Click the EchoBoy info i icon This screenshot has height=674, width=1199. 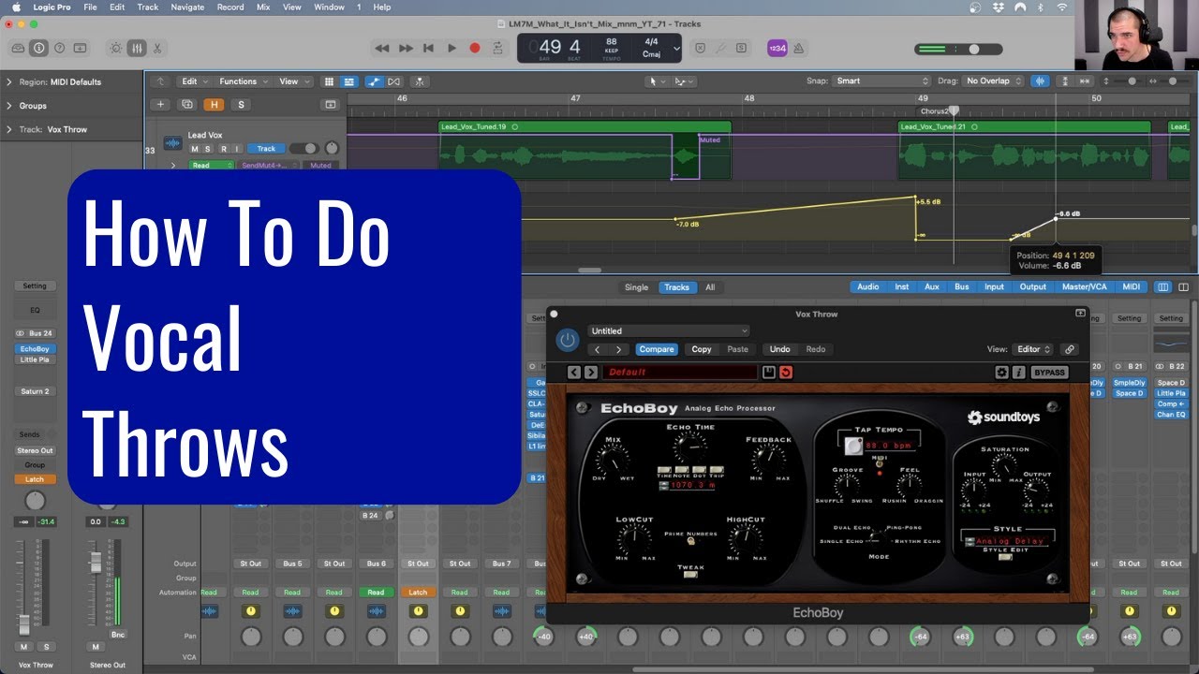pyautogui.click(x=1018, y=373)
